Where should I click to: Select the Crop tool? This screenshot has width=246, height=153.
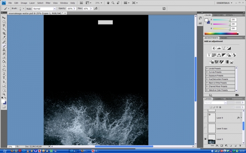4,33
